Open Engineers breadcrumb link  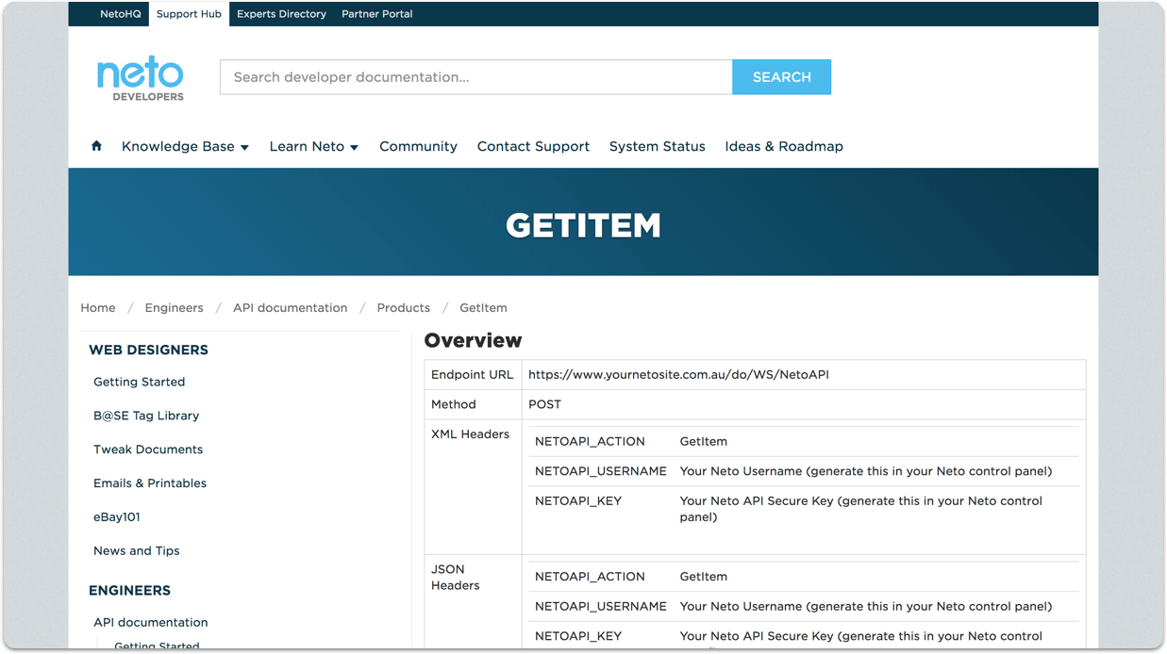[x=174, y=308]
